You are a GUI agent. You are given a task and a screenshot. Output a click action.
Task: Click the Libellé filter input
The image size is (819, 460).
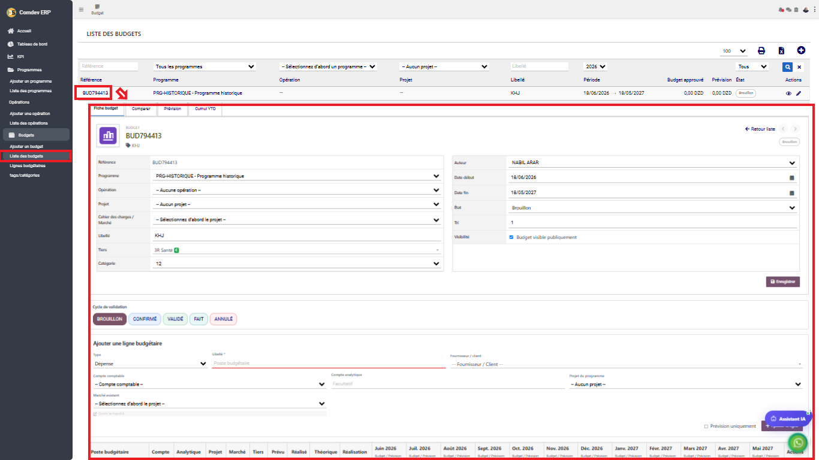540,66
